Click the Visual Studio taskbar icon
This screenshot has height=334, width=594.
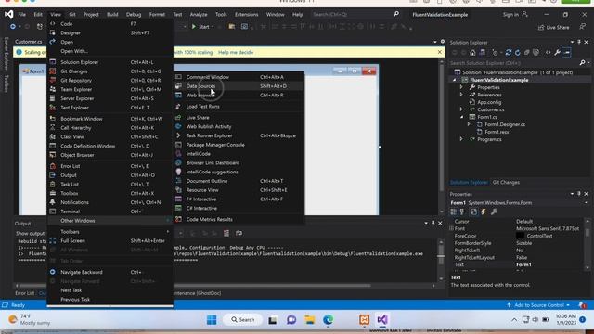pos(381,320)
